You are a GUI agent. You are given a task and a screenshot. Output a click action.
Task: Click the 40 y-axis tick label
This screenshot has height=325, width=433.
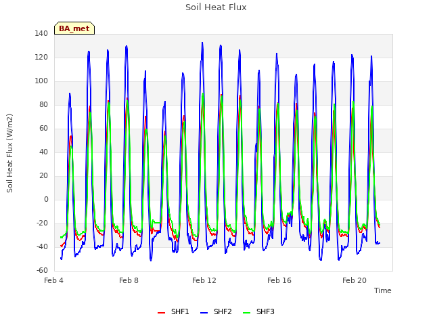(43, 152)
